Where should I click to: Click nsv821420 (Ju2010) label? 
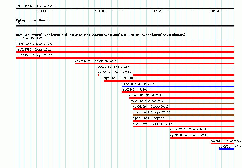point(136,89)
